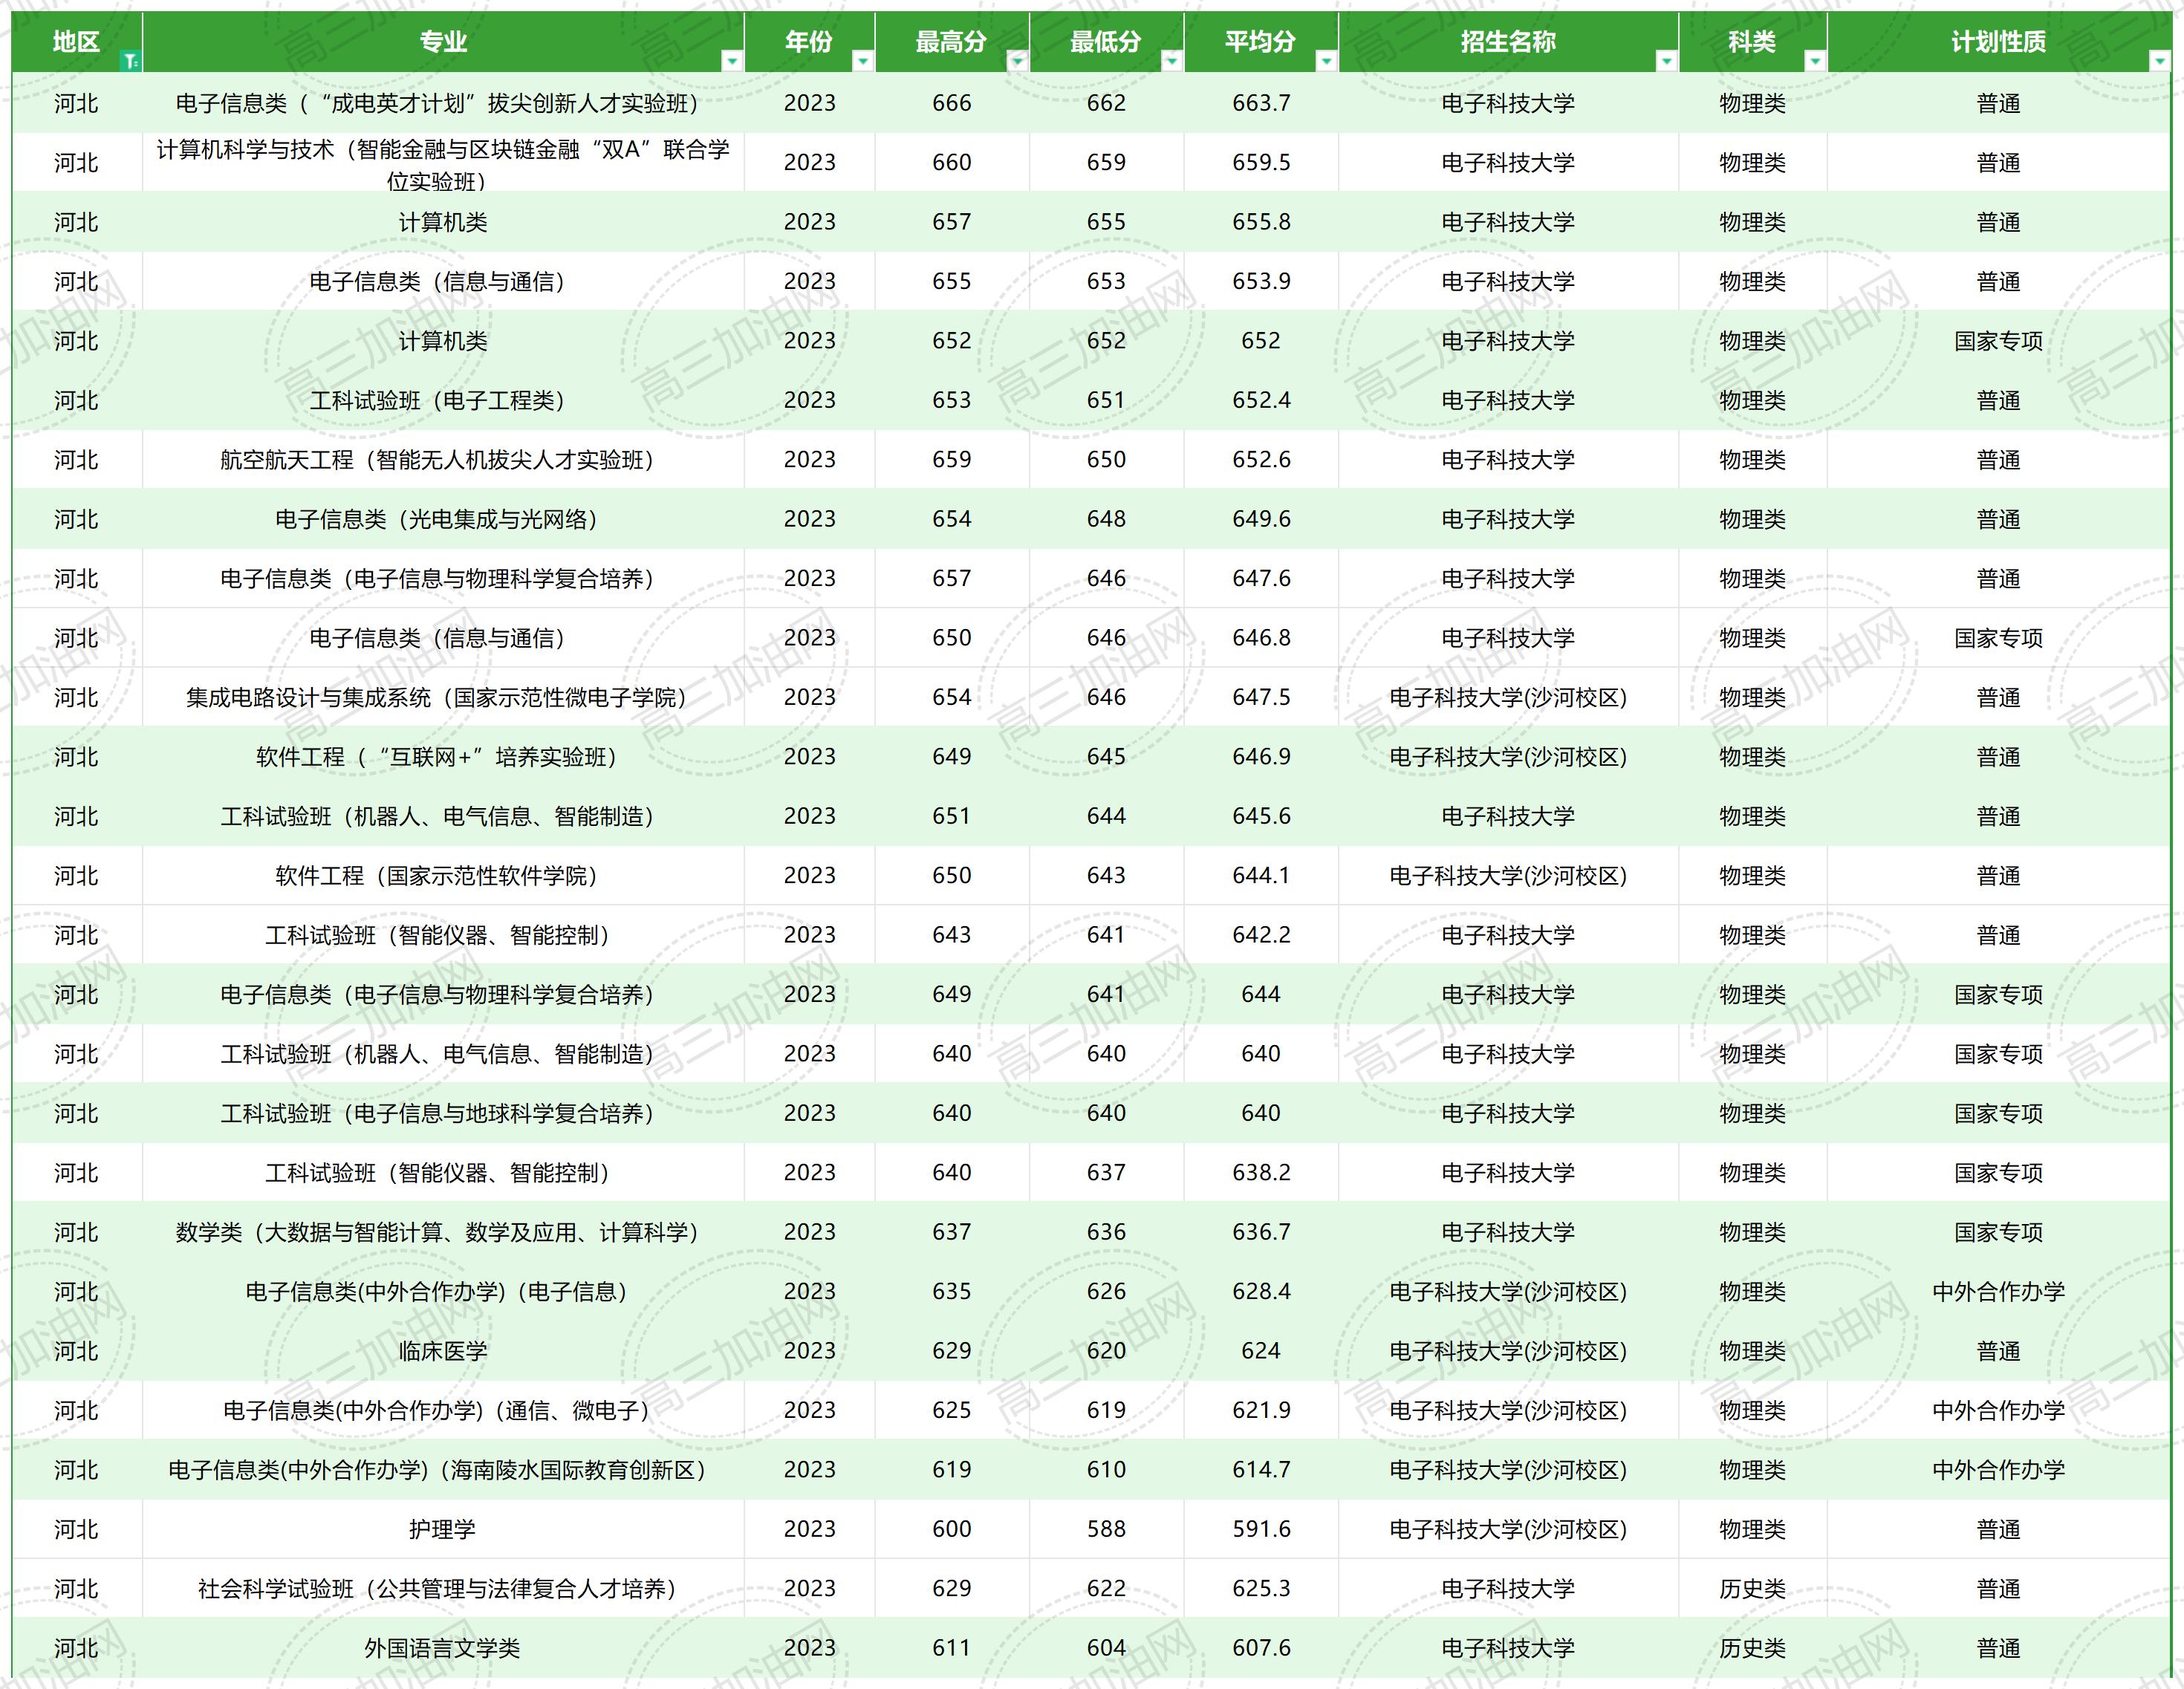Screen dimensions: 2184x1689
Task: Select 软件工程（“互联网+”培养实验班） cell
Action: [x=443, y=757]
